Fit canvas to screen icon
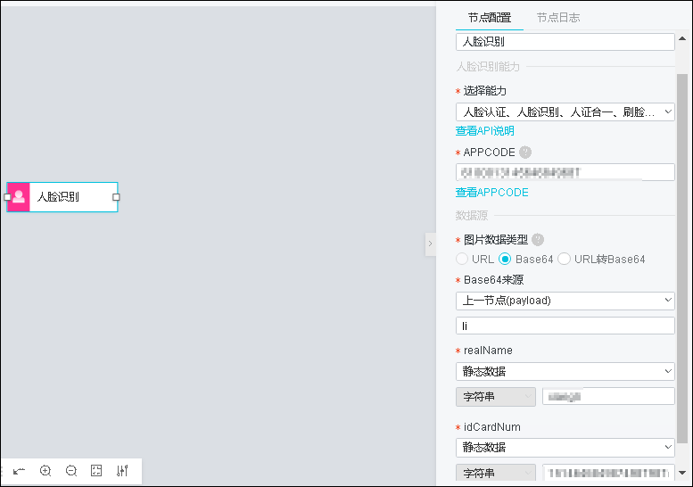This screenshot has height=487, width=693. point(96,471)
